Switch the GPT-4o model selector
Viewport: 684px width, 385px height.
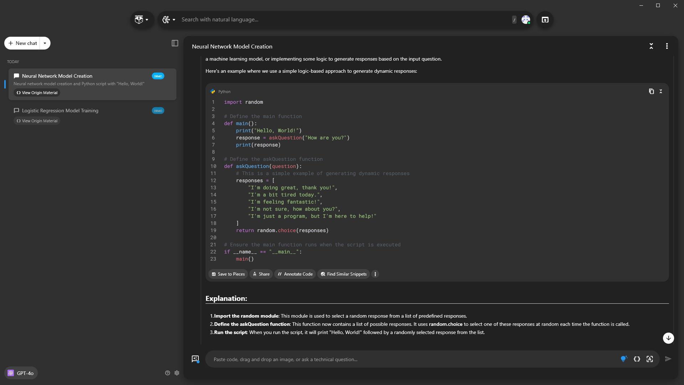point(21,373)
